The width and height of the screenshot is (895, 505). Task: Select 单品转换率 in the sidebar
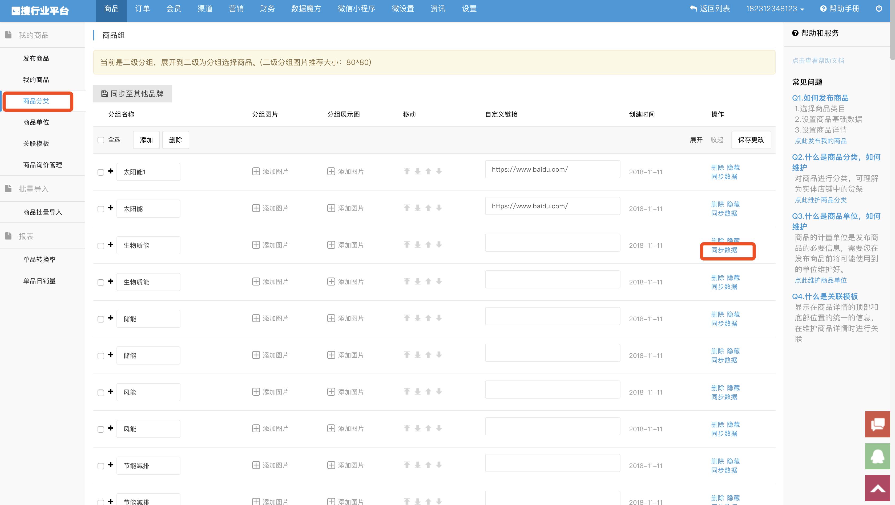tap(39, 260)
